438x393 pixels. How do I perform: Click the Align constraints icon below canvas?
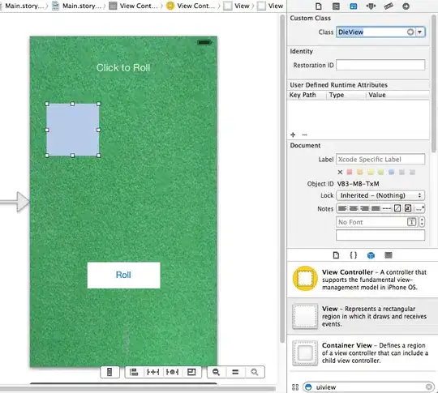point(134,372)
